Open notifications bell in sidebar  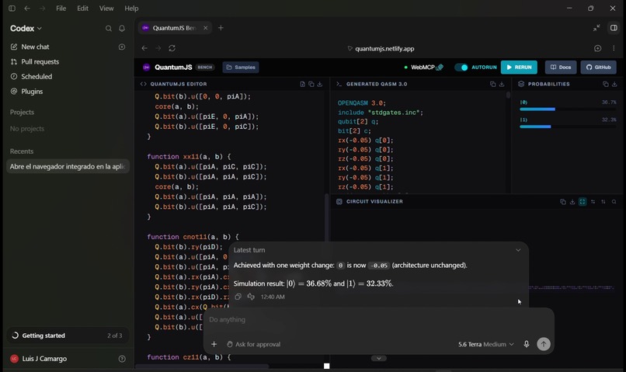click(x=122, y=28)
